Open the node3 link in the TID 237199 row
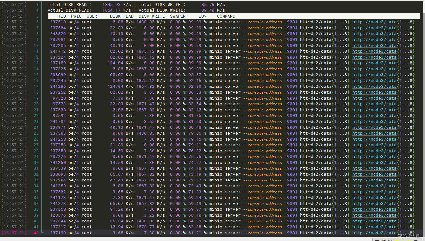This screenshot has width=425, height=241. (x=374, y=233)
